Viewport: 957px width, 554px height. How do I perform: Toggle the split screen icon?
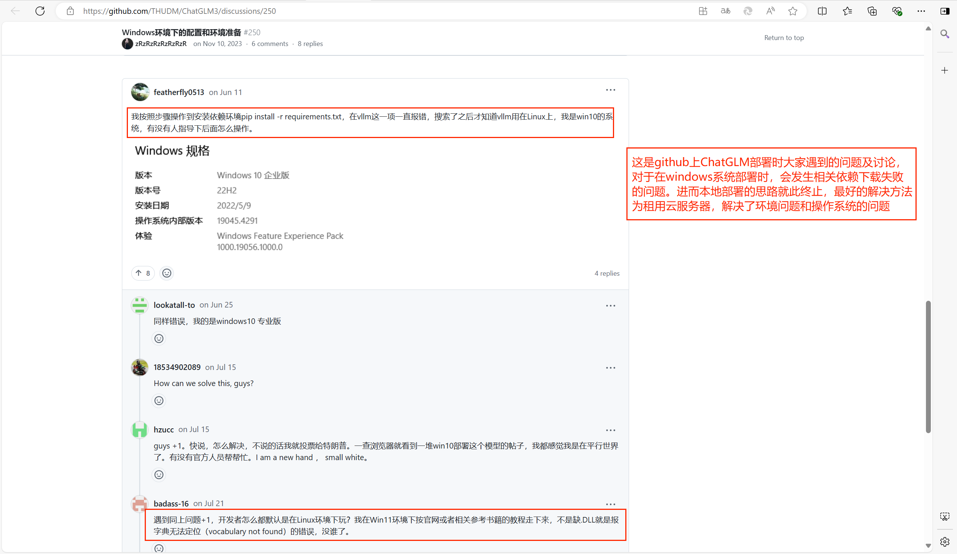822,11
